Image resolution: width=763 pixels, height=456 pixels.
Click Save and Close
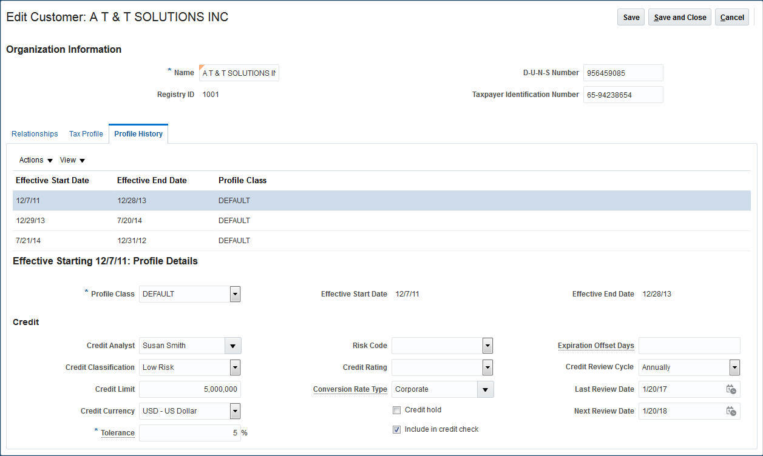click(x=680, y=18)
